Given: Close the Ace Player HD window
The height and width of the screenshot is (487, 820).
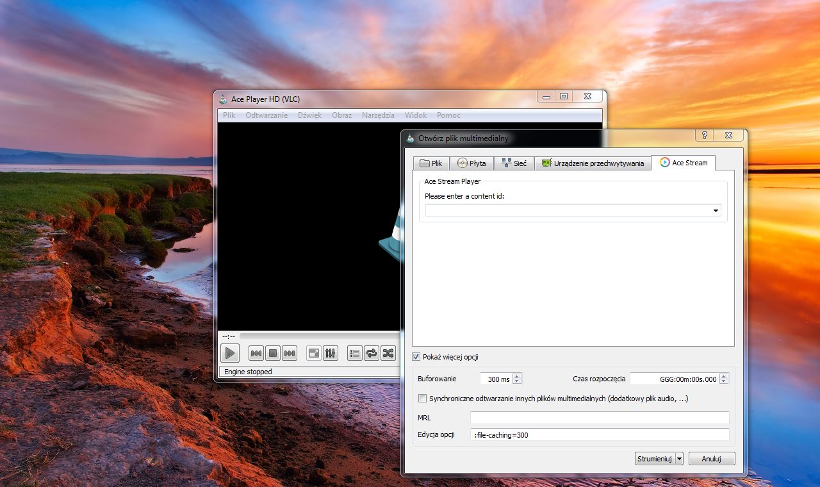Looking at the screenshot, I should tap(587, 97).
